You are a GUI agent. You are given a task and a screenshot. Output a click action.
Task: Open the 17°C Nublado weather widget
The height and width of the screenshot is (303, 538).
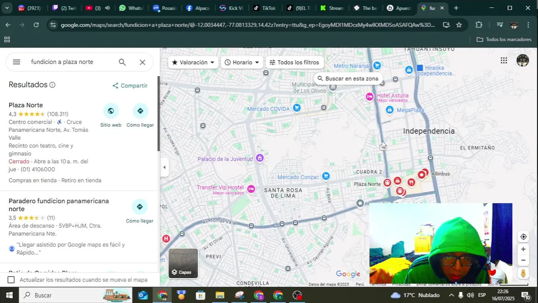(415, 295)
